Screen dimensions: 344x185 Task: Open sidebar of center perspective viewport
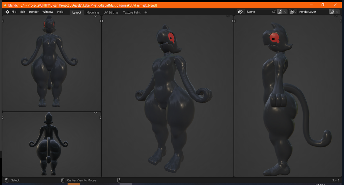pos(233,21)
